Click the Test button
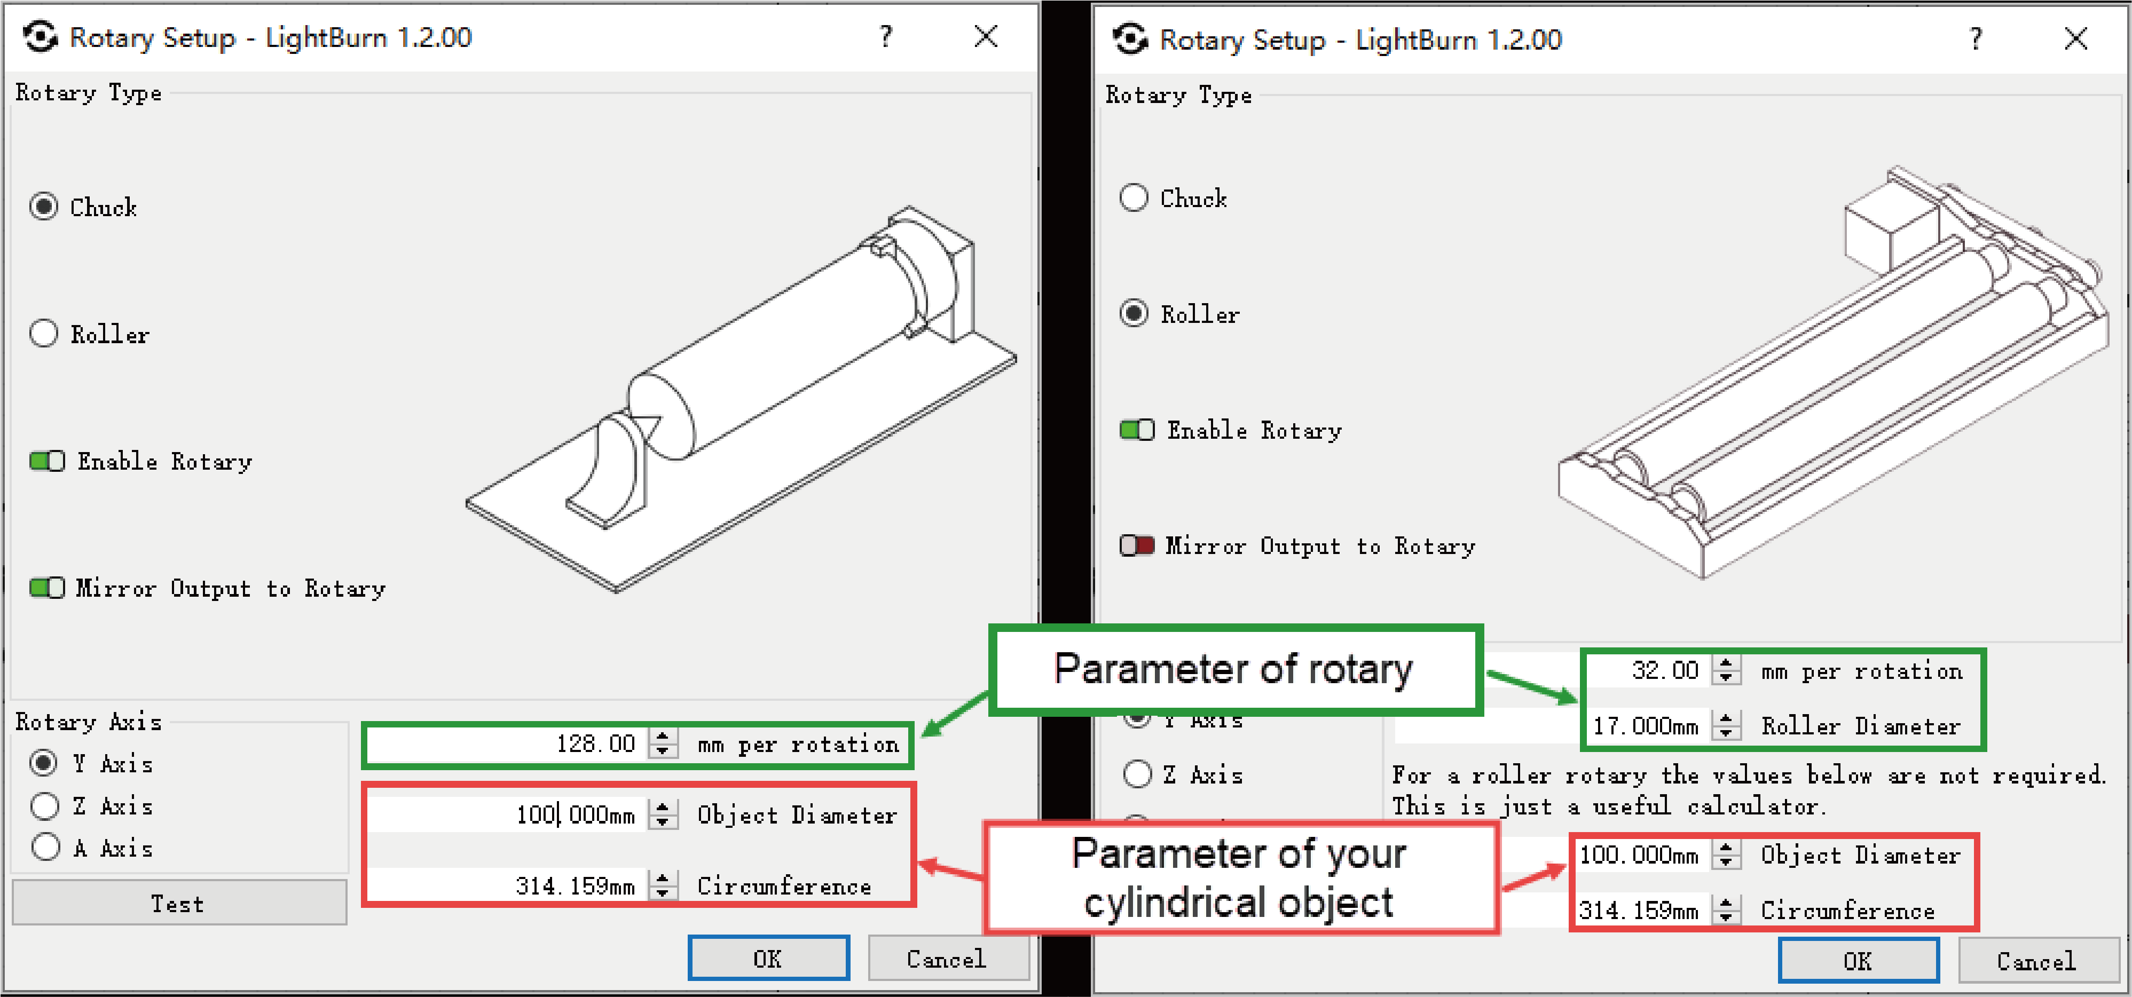Screen dimensions: 2132x997 [x=179, y=903]
